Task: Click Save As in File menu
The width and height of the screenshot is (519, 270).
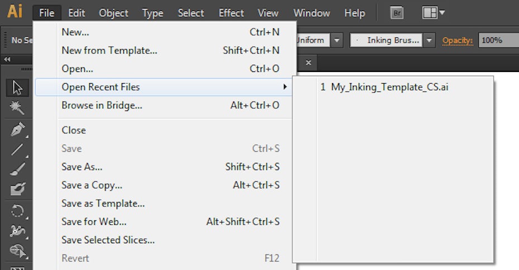Action: tap(82, 167)
